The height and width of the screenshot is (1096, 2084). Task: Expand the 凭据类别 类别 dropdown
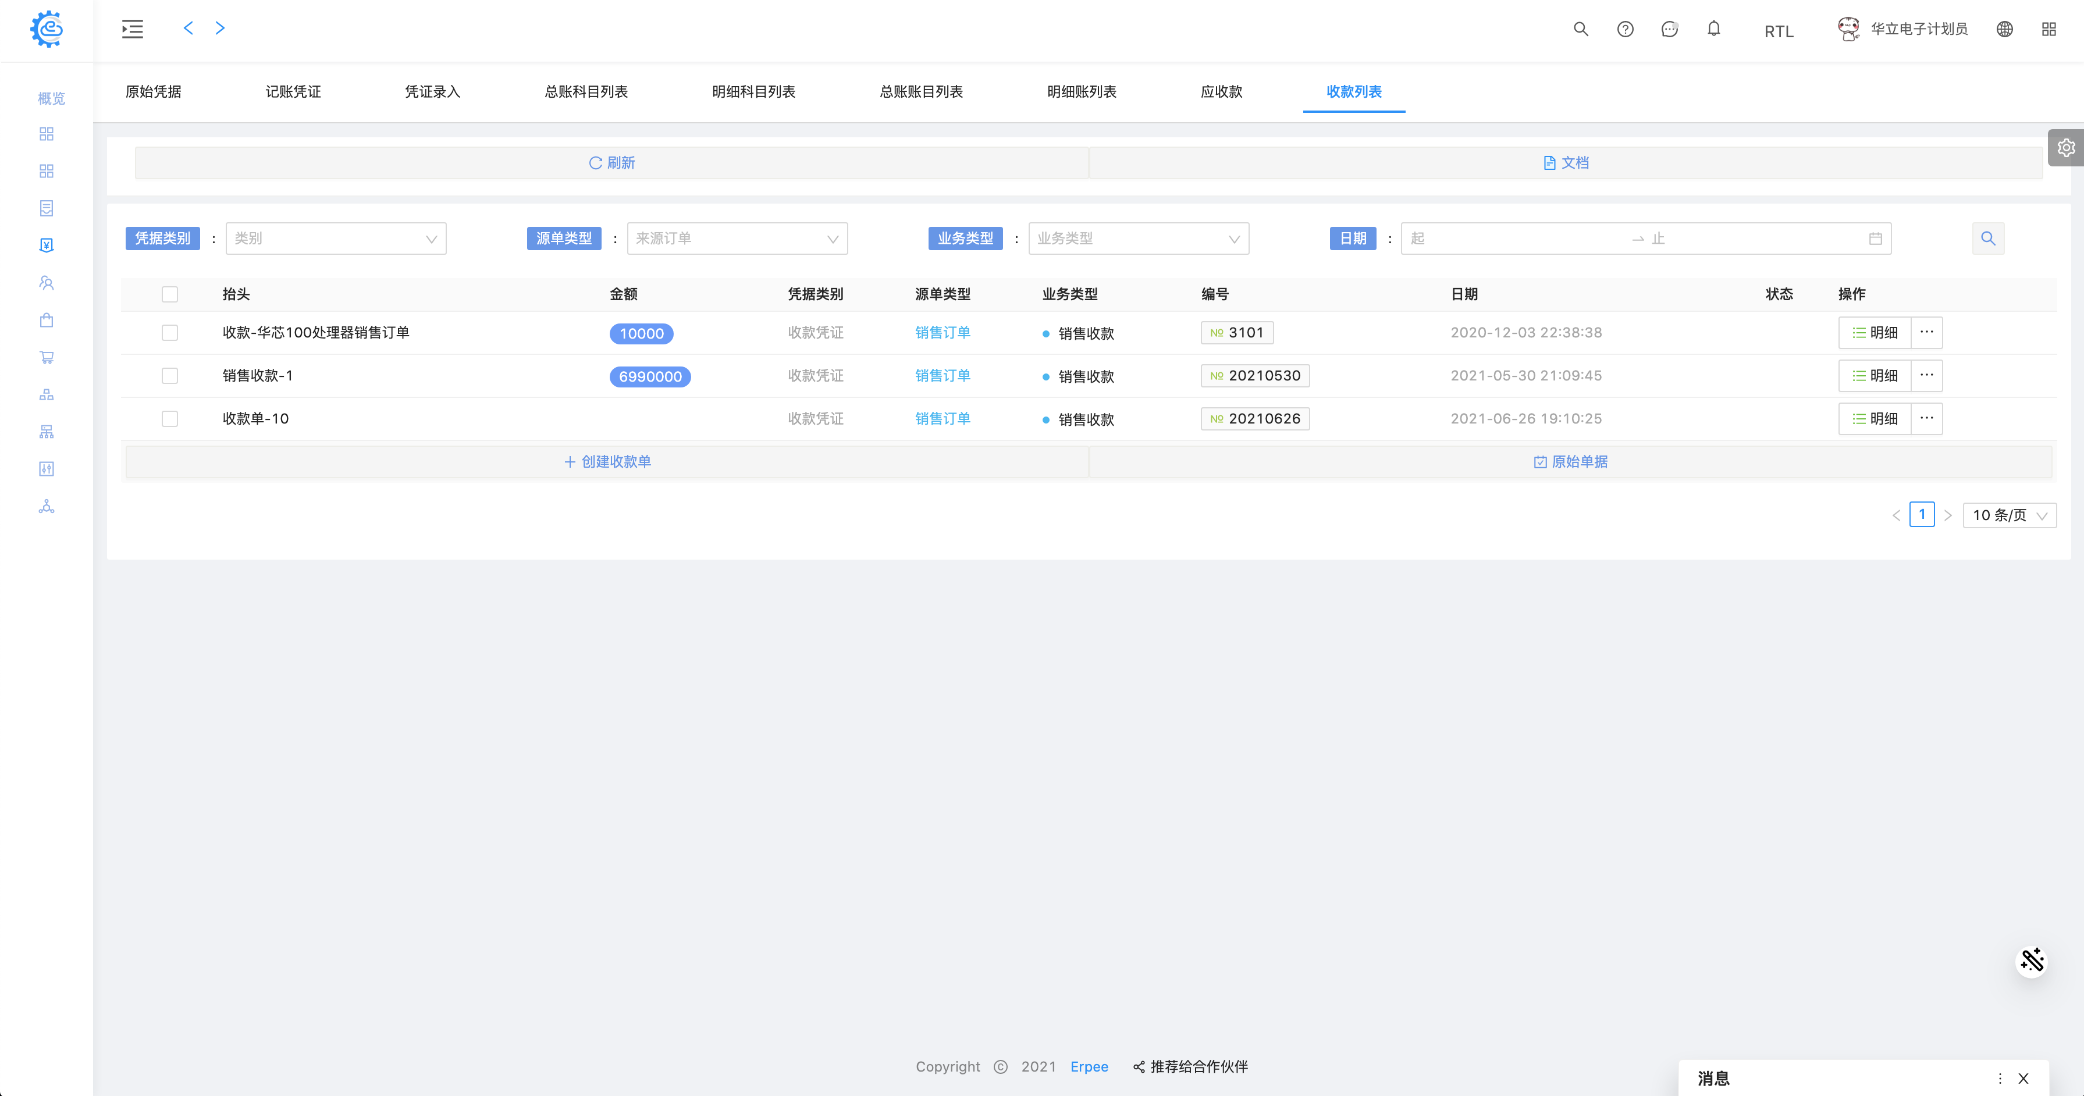[336, 239]
